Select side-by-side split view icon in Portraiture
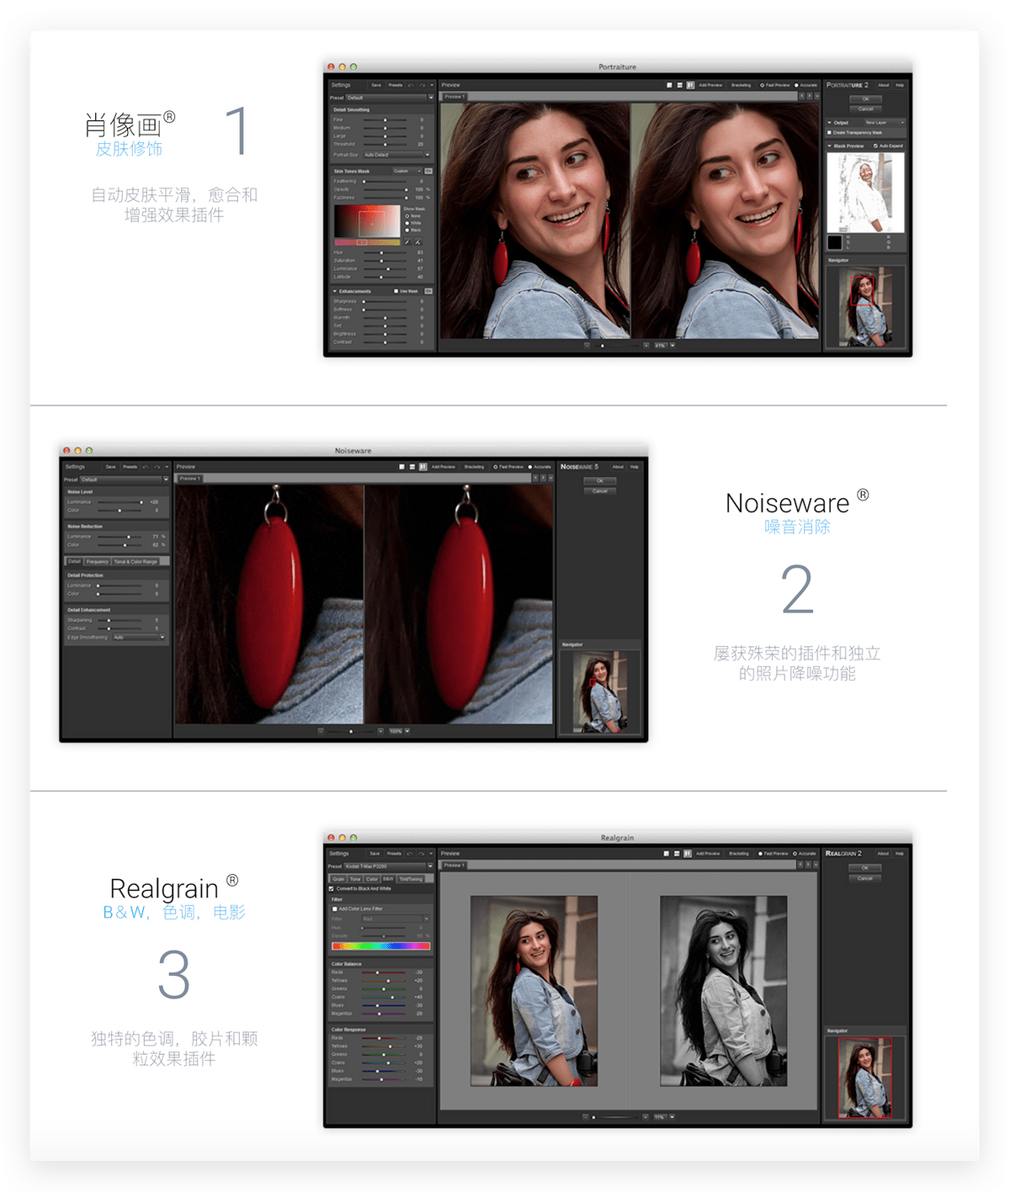This screenshot has width=1010, height=1192. point(690,85)
